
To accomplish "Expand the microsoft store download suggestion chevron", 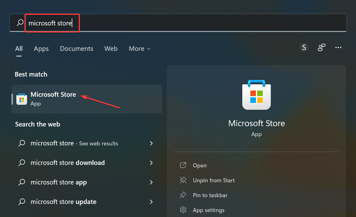I will click(x=151, y=162).
